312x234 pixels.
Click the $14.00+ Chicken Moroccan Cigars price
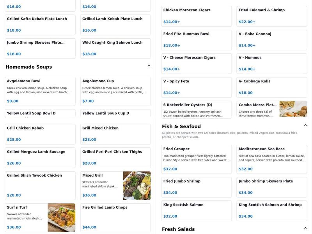[171, 21]
